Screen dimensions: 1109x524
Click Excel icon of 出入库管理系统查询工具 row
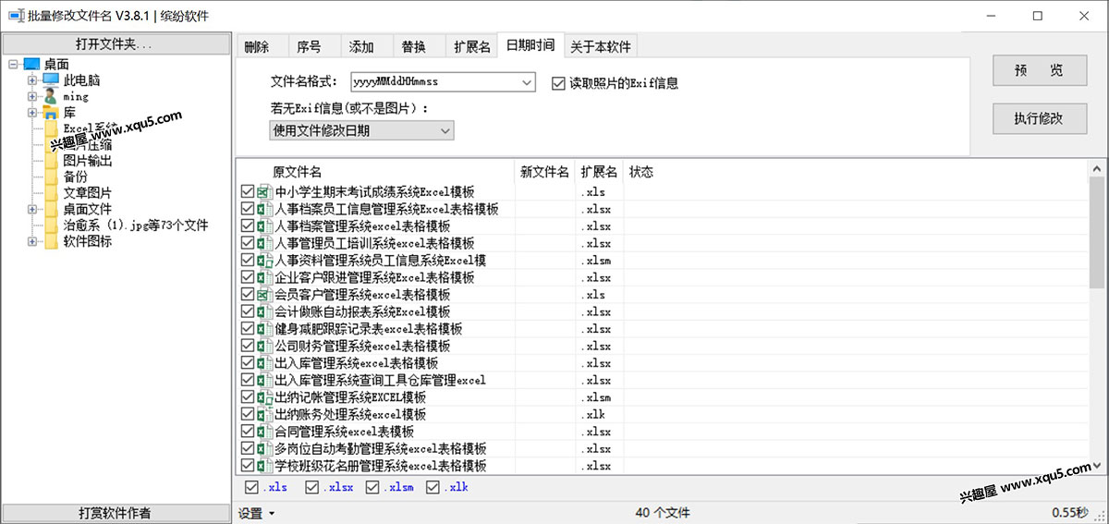tap(264, 381)
